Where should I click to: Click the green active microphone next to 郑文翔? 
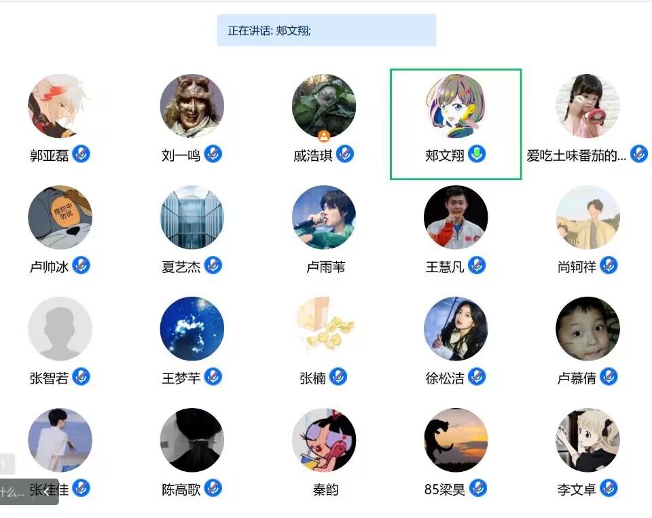tap(477, 154)
